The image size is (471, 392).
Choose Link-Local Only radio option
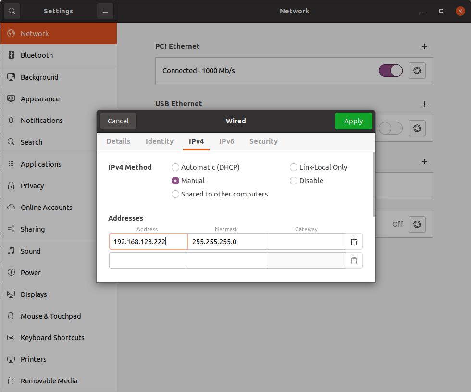coord(294,167)
